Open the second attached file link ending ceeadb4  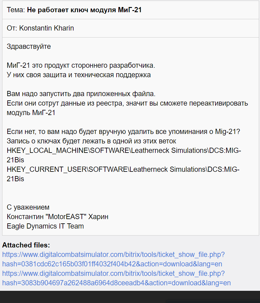(116, 278)
